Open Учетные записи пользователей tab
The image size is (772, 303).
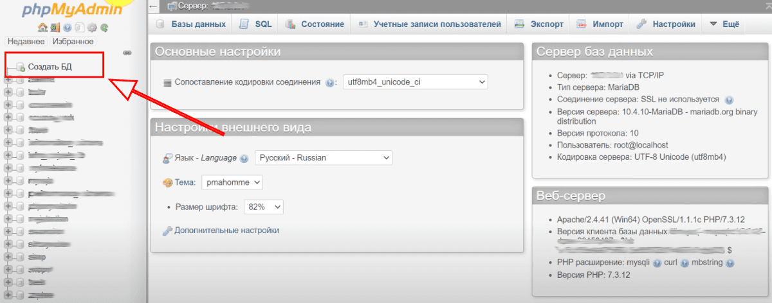tap(428, 24)
